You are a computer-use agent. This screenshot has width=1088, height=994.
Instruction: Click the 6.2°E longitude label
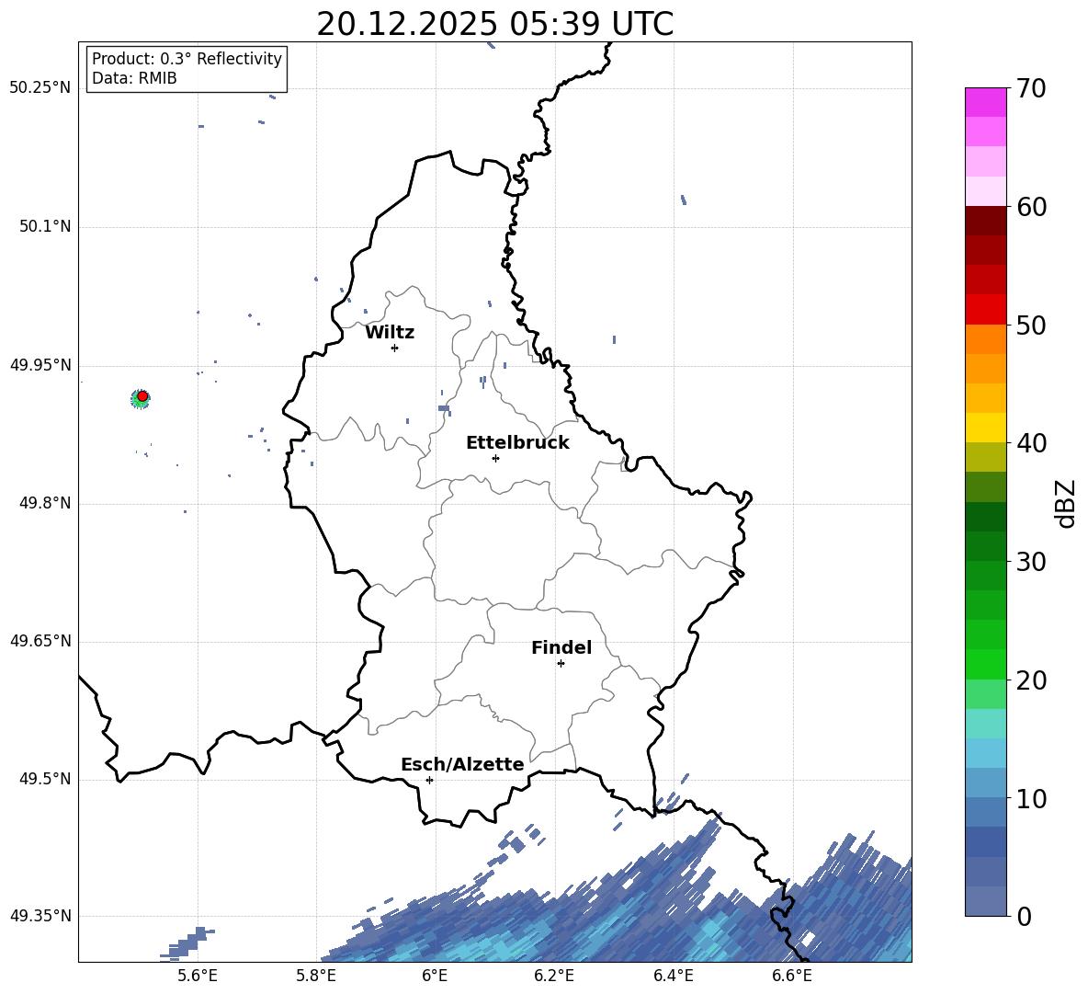pos(554,976)
